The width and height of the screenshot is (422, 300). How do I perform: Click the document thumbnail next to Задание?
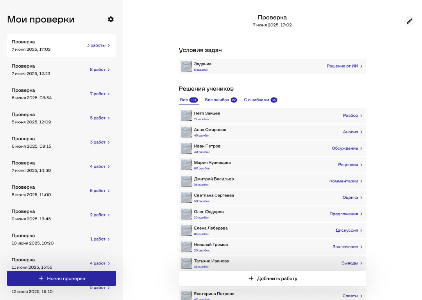coord(186,66)
